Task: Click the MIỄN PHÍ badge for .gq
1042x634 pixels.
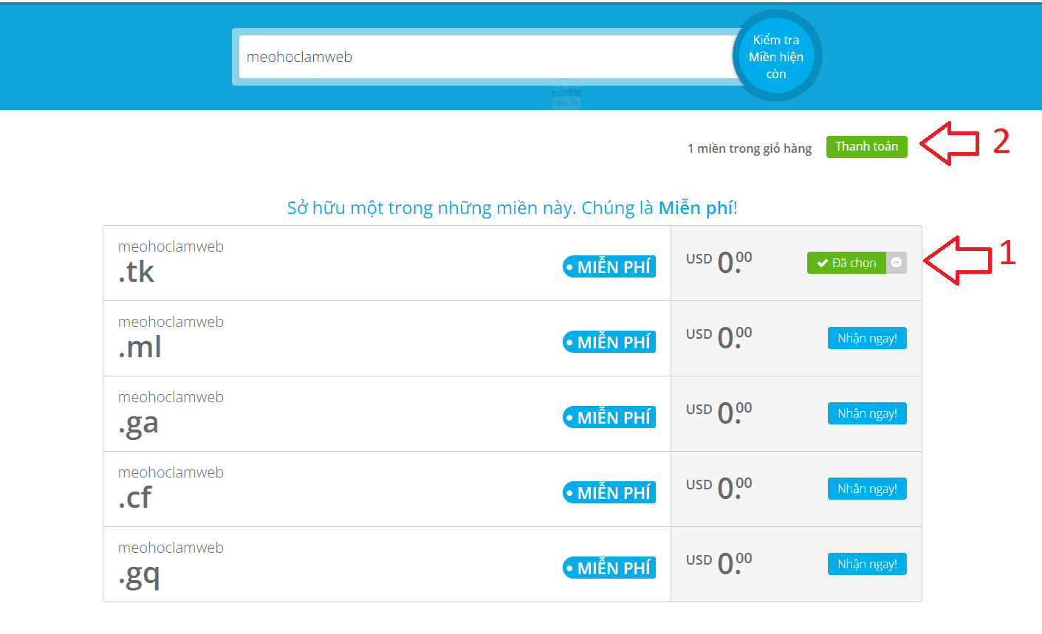Action: click(609, 568)
